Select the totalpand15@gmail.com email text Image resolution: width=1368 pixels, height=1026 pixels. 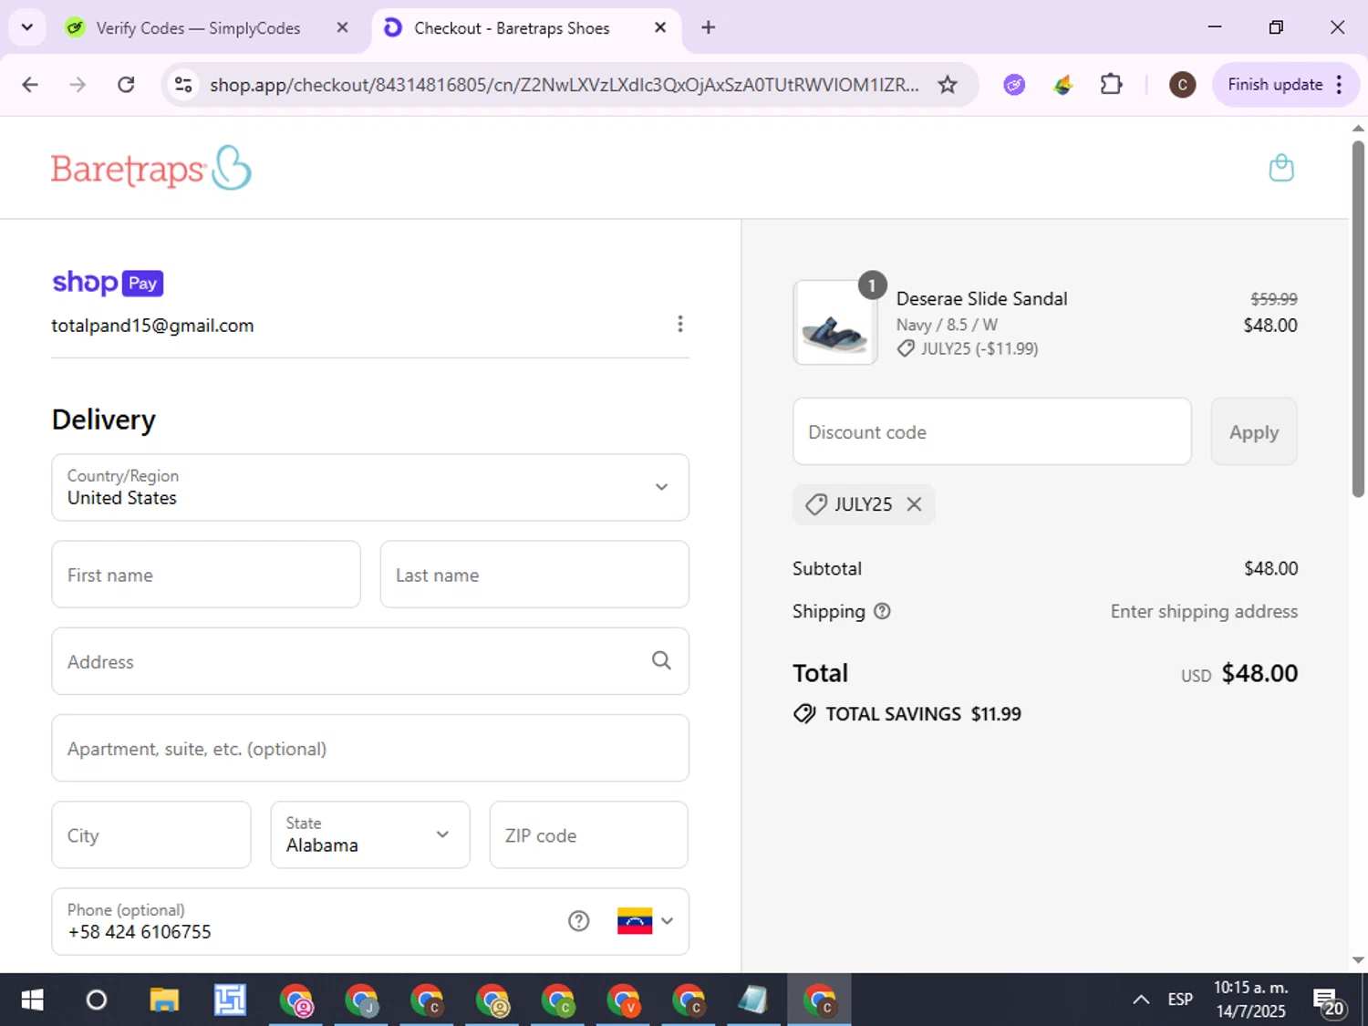[152, 326]
